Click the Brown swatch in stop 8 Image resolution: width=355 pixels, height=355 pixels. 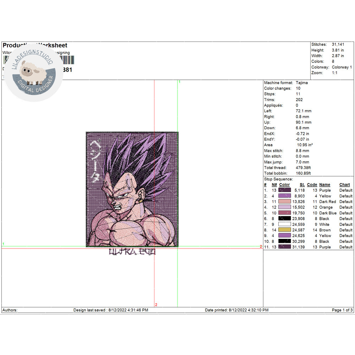[285, 230]
